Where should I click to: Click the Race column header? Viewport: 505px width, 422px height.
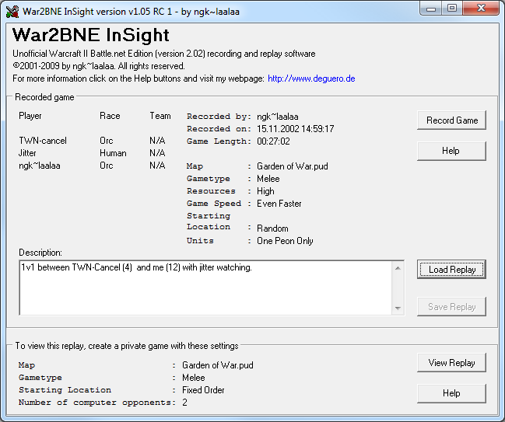[x=110, y=116]
